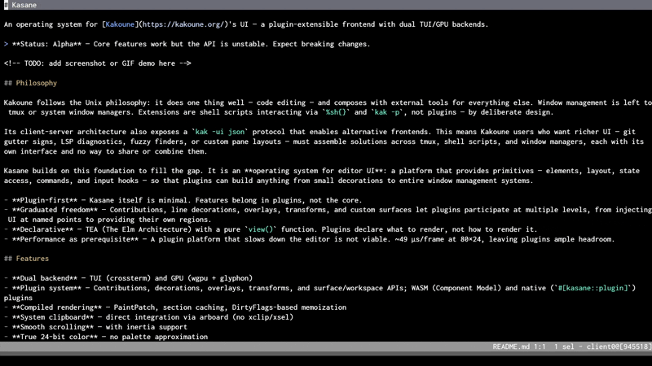Click '**Performance as prerequisite**' bullet
652x366 pixels.
tap(75, 239)
